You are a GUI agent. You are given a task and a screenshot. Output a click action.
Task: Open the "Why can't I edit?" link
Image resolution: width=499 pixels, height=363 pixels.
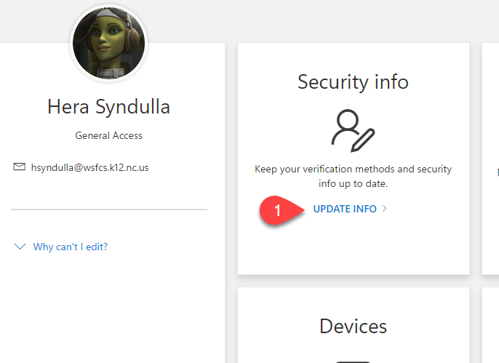click(71, 247)
